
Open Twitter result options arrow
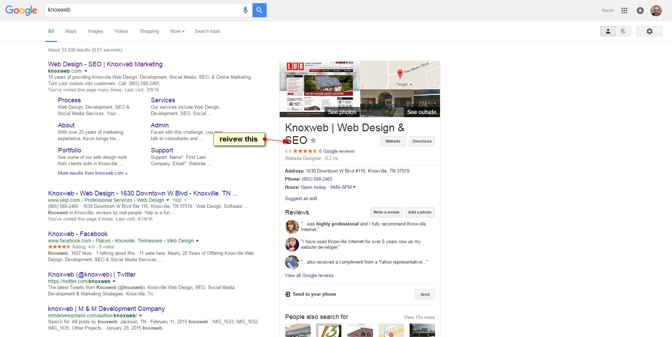(x=114, y=282)
